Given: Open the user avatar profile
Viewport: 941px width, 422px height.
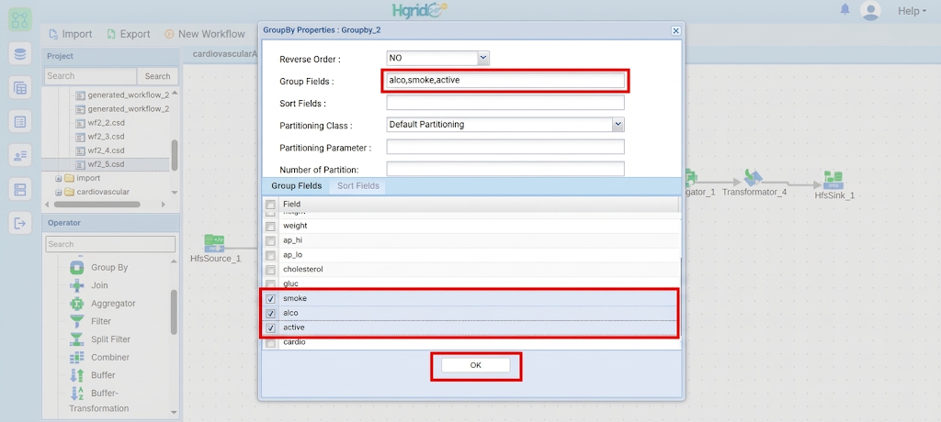Looking at the screenshot, I should [x=870, y=10].
